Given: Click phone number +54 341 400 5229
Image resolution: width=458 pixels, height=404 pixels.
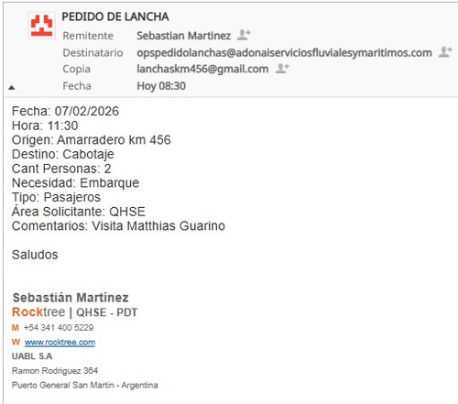Looking at the screenshot, I should point(59,328).
